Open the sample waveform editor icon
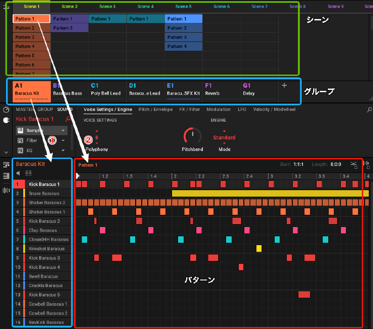Screen dimensions: 373x329 (x=6, y=191)
